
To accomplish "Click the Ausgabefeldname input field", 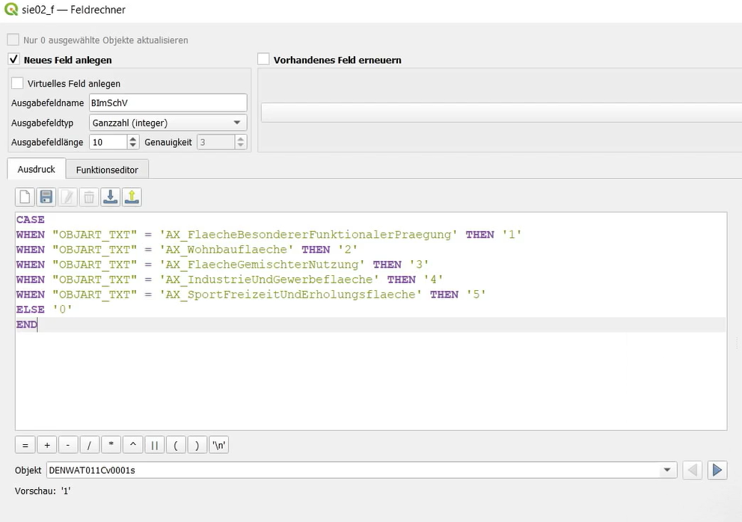I will (167, 102).
